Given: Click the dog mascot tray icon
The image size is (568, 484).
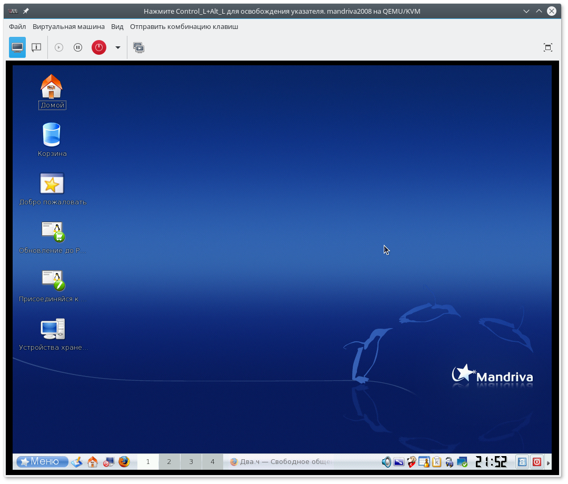Looking at the screenshot, I should click(412, 461).
